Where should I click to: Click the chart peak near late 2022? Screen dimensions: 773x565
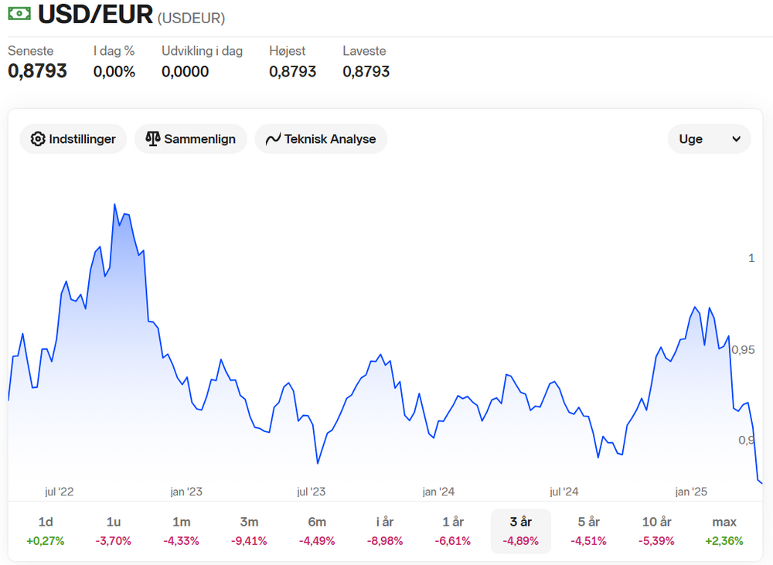115,204
